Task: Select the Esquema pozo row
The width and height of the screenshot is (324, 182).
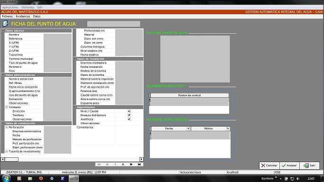Action: pos(110,103)
